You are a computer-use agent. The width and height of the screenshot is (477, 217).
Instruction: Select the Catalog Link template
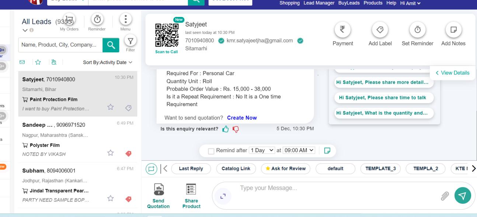pos(236,169)
